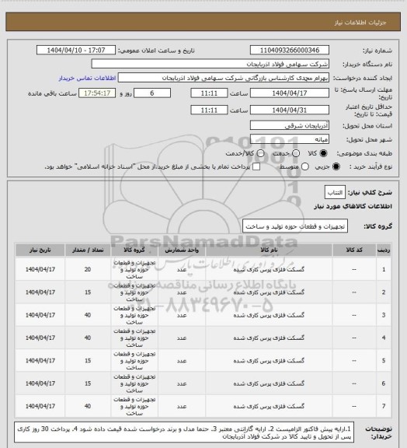
Task: Click quantity 40 in row 4
Action: [x=88, y=338]
